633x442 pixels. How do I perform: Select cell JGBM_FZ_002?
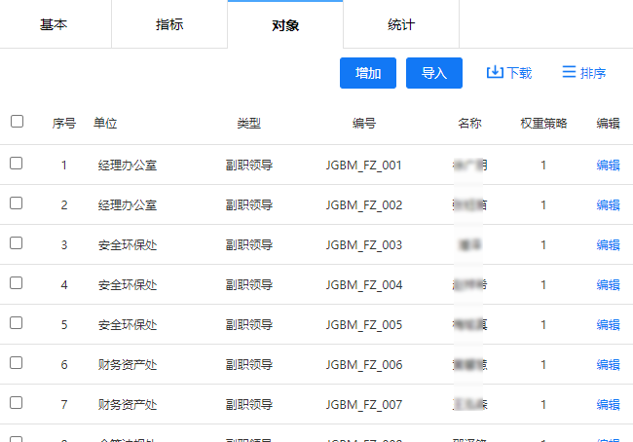tap(364, 205)
